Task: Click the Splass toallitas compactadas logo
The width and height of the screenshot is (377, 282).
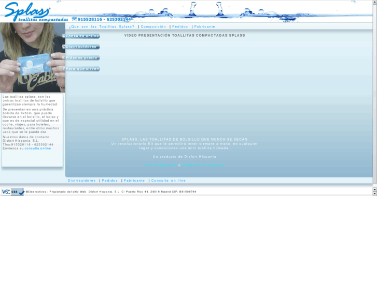Action: click(36, 12)
